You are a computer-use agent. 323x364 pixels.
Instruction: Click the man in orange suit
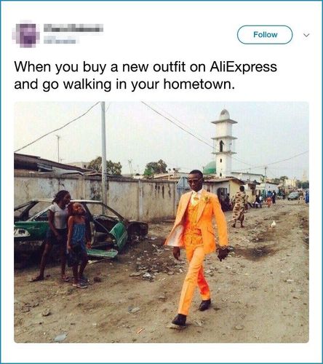click(x=198, y=245)
